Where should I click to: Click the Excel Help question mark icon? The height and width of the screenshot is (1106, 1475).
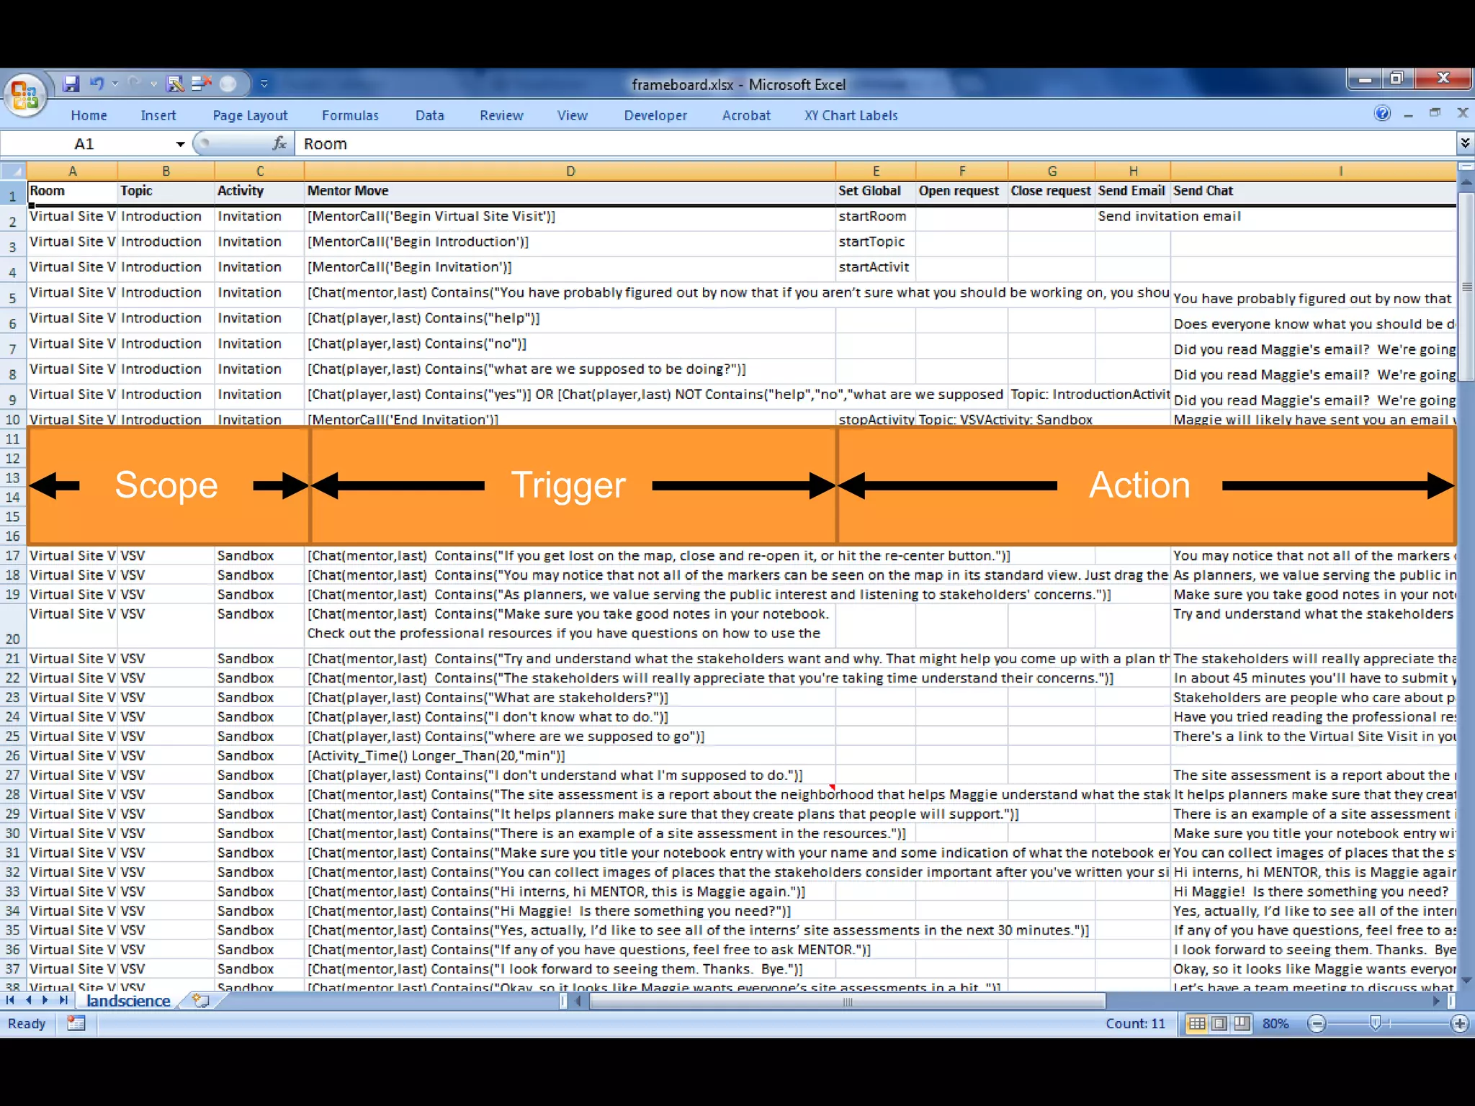[x=1381, y=113]
